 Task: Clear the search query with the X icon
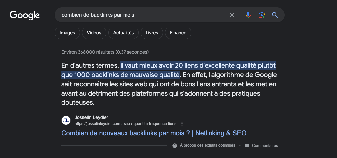click(232, 15)
